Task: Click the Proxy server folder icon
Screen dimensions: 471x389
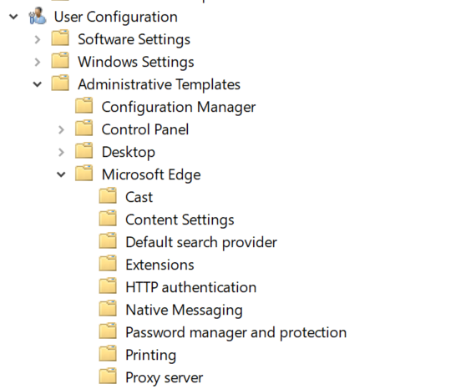Action: click(108, 376)
